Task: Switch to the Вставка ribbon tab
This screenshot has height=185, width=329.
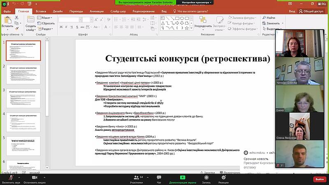Action: tap(41, 12)
